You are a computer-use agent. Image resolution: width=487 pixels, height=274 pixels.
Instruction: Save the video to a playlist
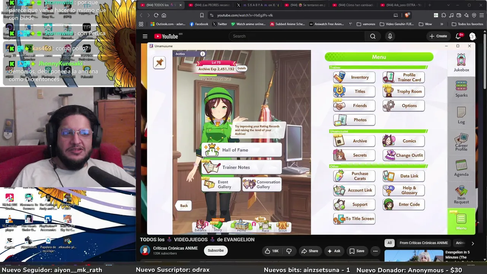click(357, 251)
